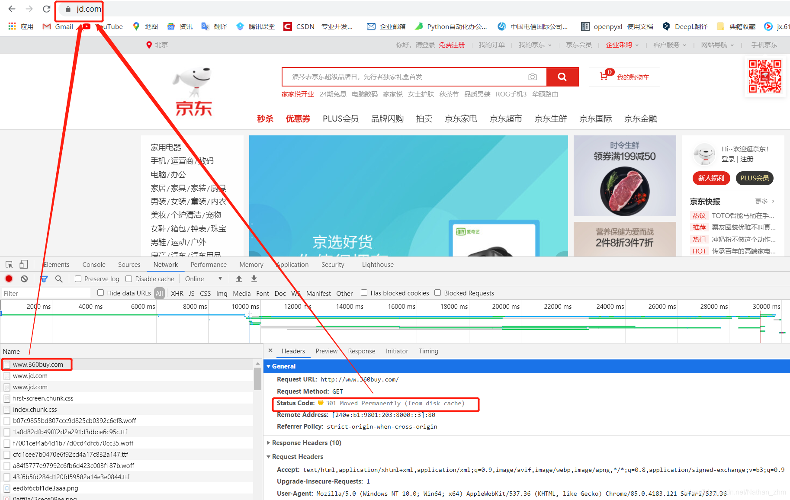Click the 免费注册 link

(x=452, y=45)
